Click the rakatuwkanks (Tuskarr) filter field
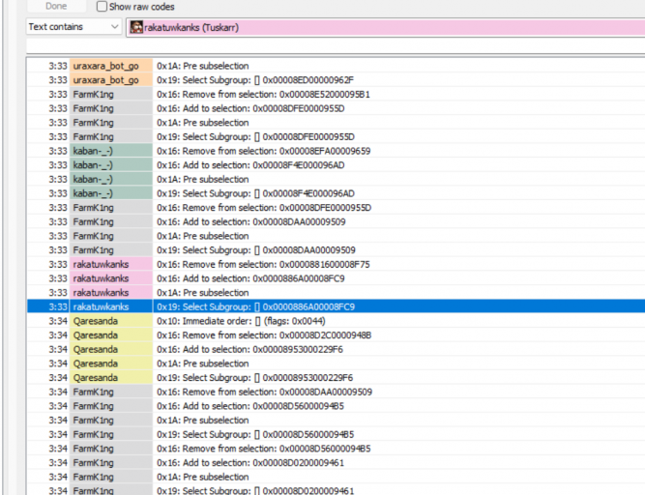This screenshot has width=645, height=495. 386,27
